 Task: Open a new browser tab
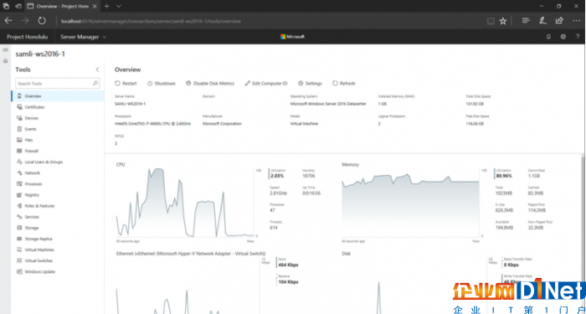[x=106, y=7]
